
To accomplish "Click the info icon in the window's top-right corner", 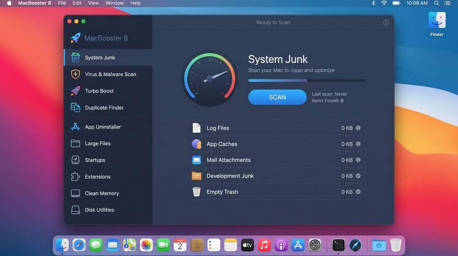I will pos(386,22).
